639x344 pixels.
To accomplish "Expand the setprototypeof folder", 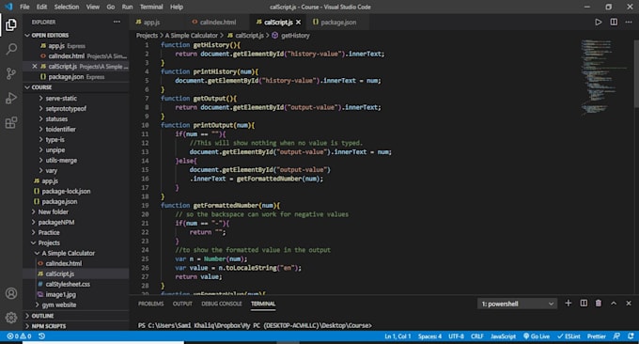I will pos(66,108).
